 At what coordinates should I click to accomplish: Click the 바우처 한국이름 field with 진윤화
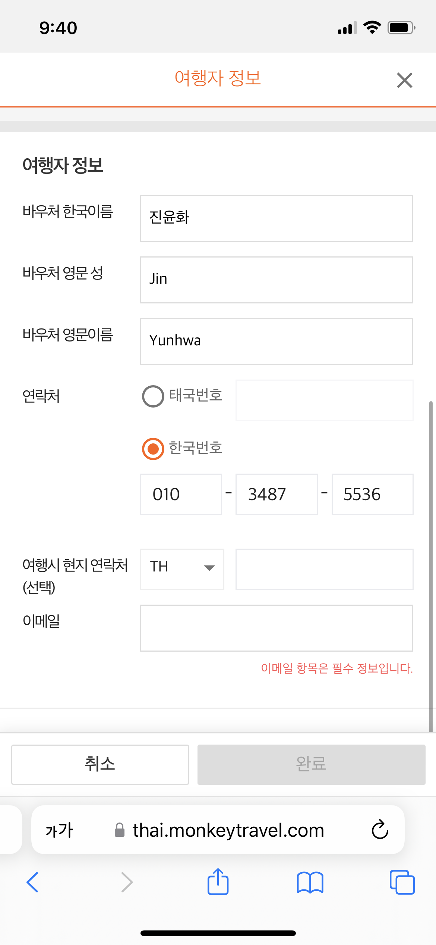pos(276,218)
